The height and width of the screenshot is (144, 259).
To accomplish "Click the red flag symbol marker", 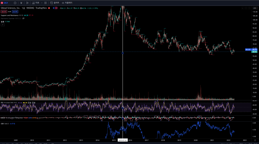I will (x=49, y=8).
